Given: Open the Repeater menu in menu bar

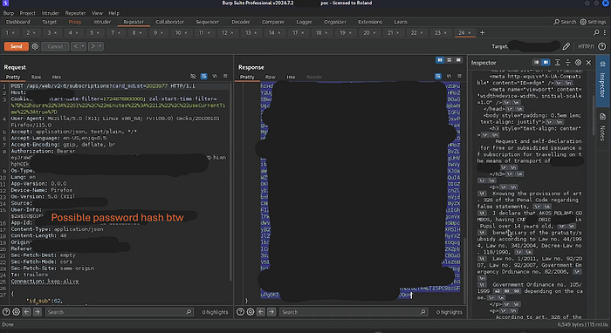Looking at the screenshot, I should click(x=75, y=13).
